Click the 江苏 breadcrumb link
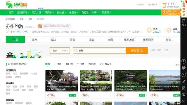The image size is (187, 105). click(30, 19)
